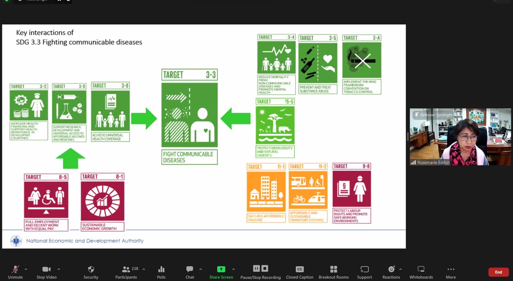Open the Reactions menu
Image resolution: width=513 pixels, height=281 pixels.
point(391,272)
